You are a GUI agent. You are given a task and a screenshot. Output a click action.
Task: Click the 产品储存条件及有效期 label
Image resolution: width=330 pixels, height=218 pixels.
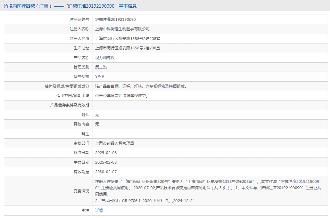tap(70, 105)
